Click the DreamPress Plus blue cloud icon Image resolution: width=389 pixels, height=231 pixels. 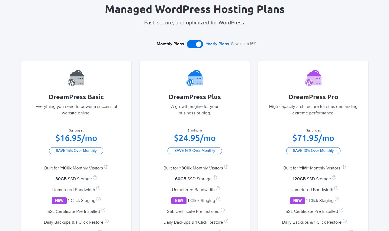point(195,78)
